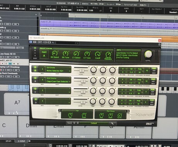Open empty patch selector for part C

[58, 91]
